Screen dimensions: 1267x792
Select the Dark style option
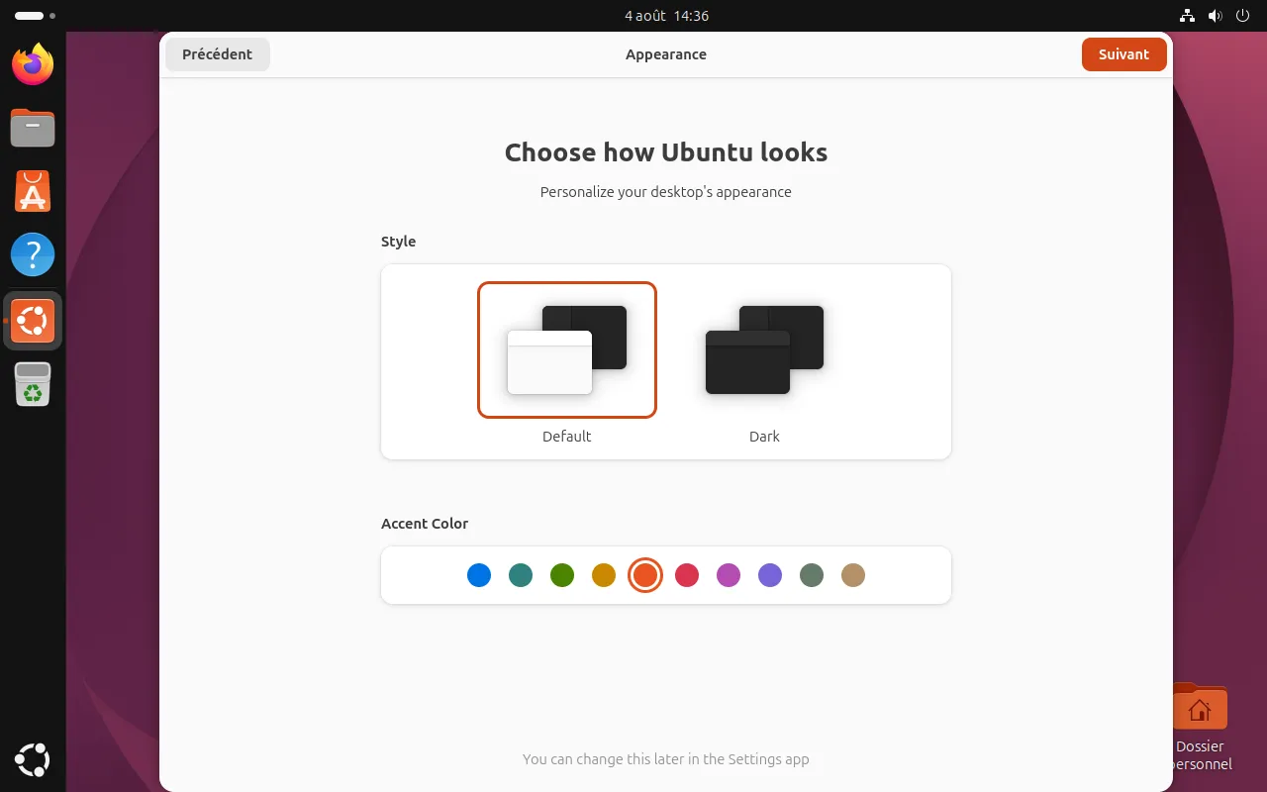(x=765, y=349)
